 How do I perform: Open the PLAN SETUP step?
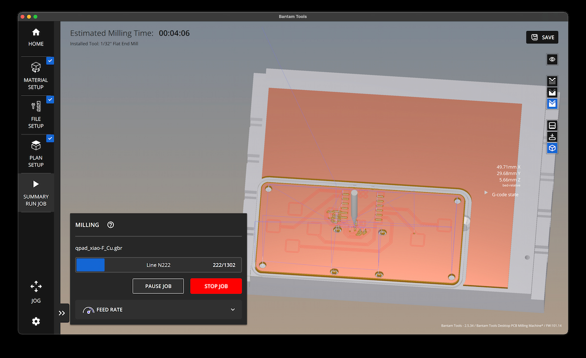36,154
